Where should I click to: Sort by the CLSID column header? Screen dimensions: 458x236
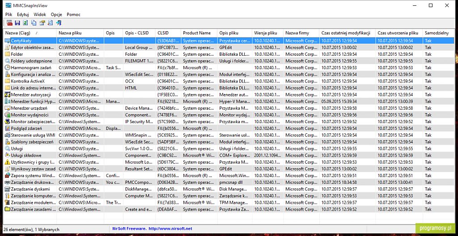pyautogui.click(x=168, y=33)
